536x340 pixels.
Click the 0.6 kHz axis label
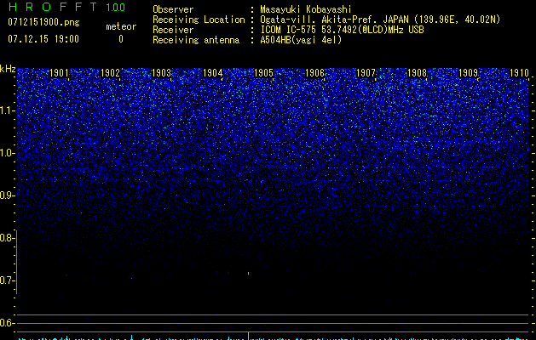coord(7,323)
